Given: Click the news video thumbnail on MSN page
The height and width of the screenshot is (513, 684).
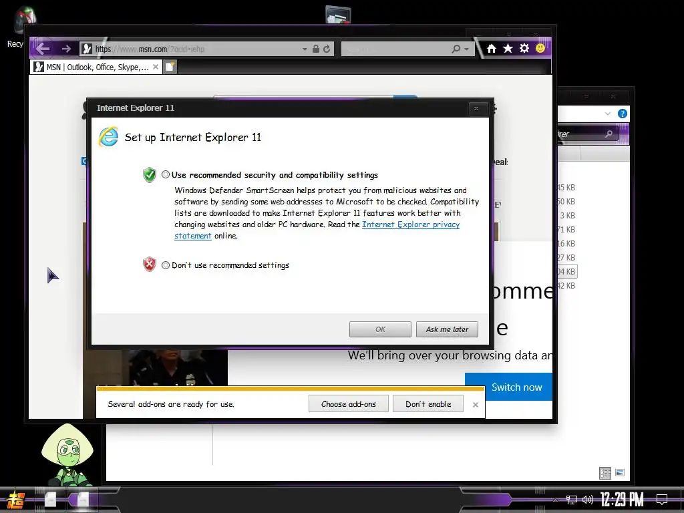Looking at the screenshot, I should click(x=155, y=367).
